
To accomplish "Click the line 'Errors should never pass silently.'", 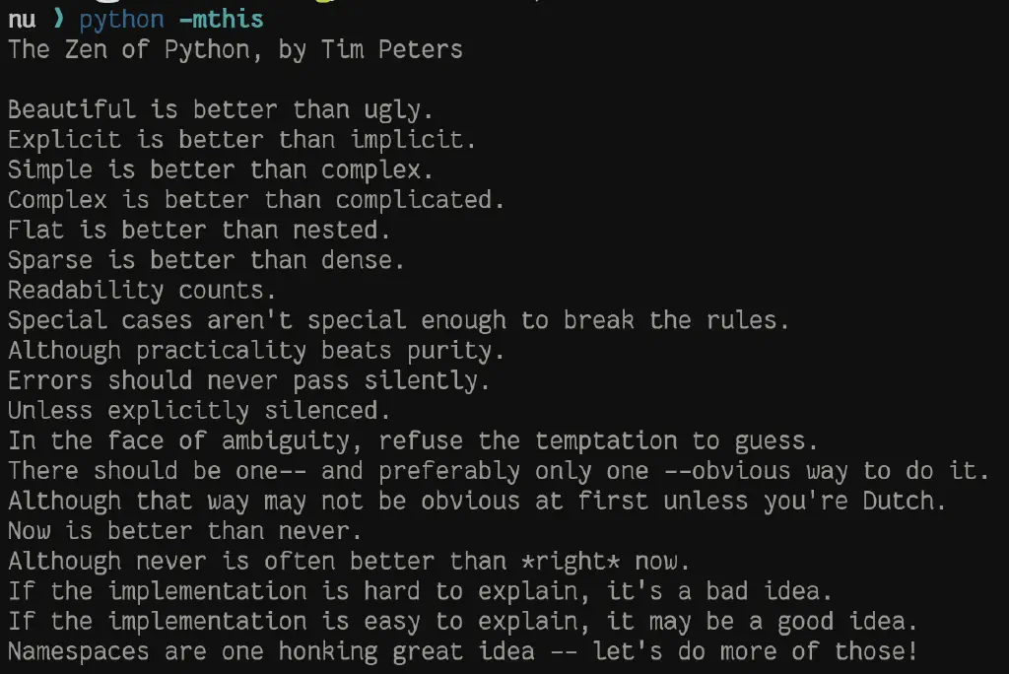I will pyautogui.click(x=249, y=380).
